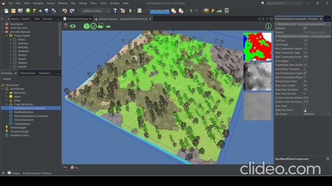
Task: Click the red-green-blue terrain map thumbnail
Action: (x=257, y=47)
